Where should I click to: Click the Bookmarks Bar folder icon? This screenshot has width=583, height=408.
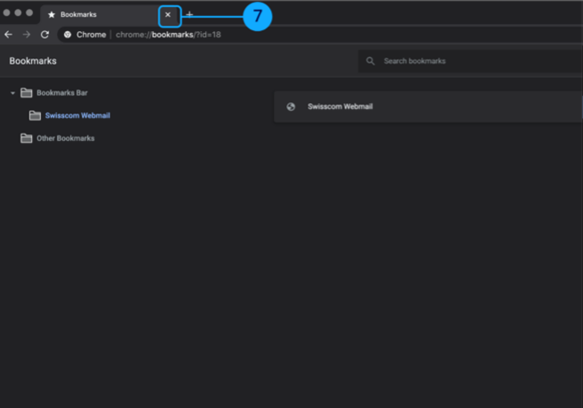26,93
